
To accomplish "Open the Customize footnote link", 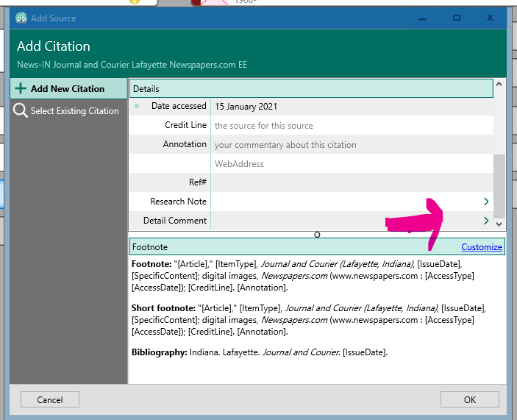I will 482,247.
